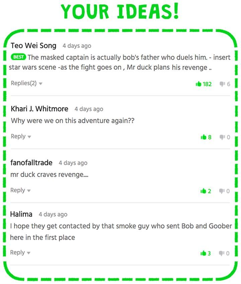Click Halima's username
The height and width of the screenshot is (284, 241).
[21, 214]
